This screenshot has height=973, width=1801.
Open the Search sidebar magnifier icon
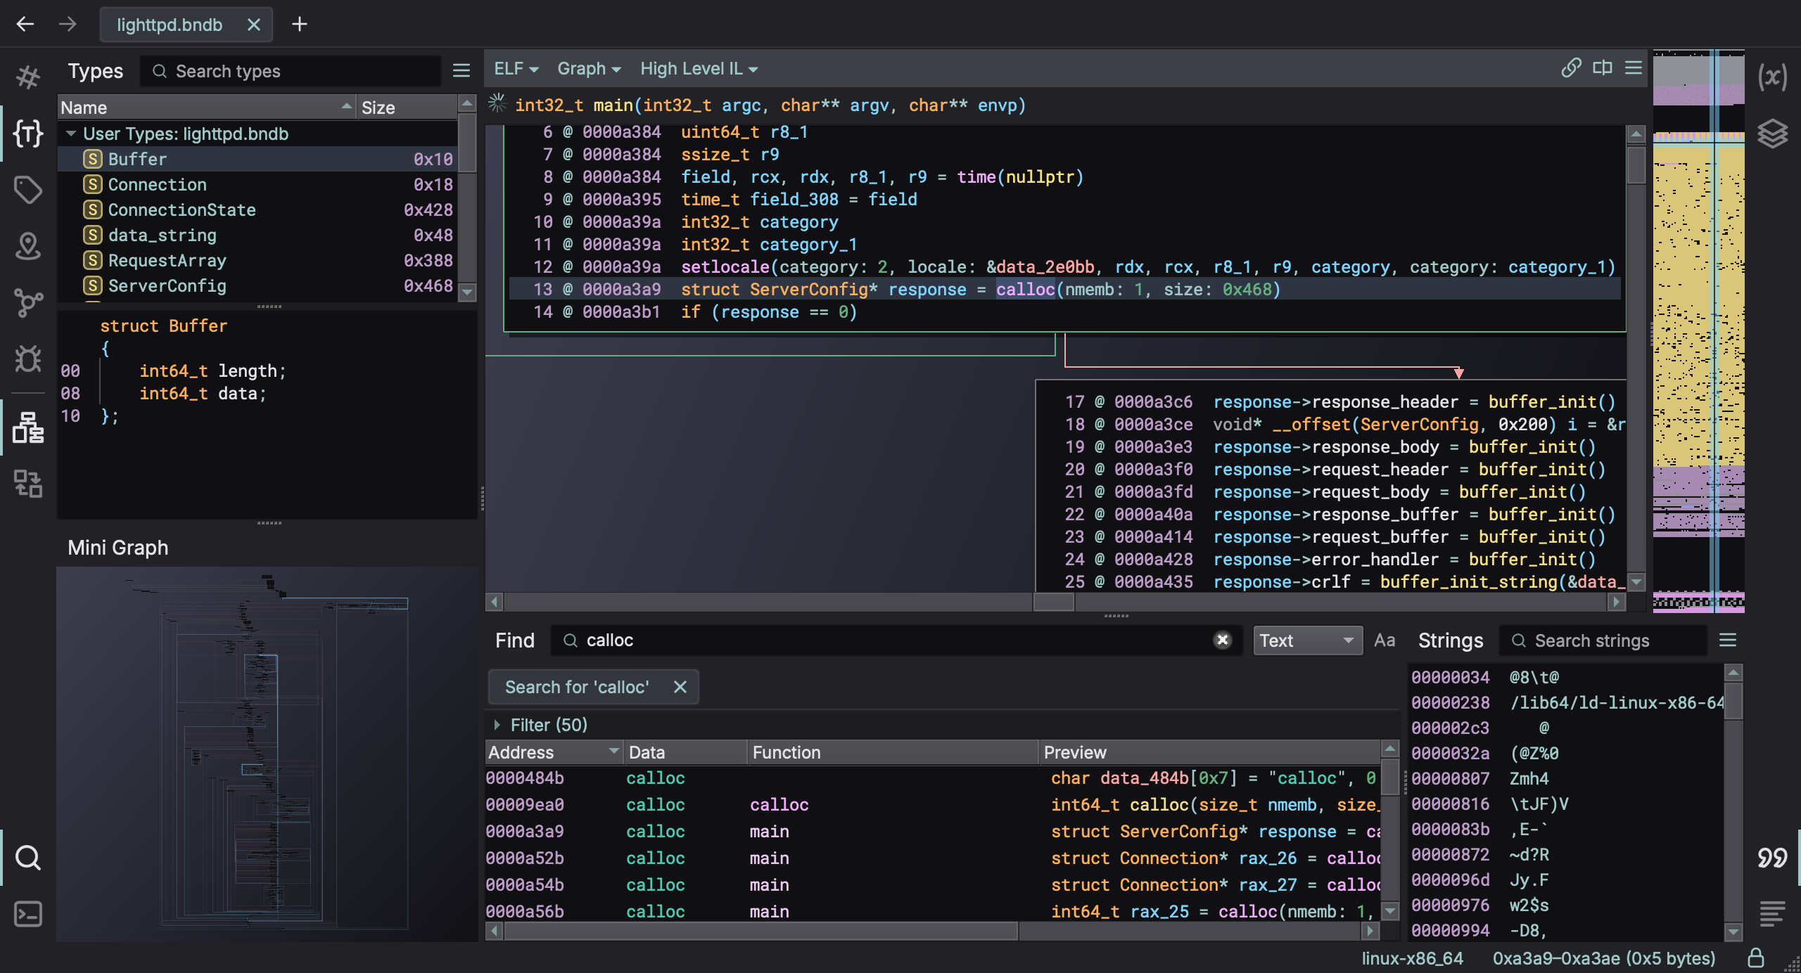[x=28, y=857]
